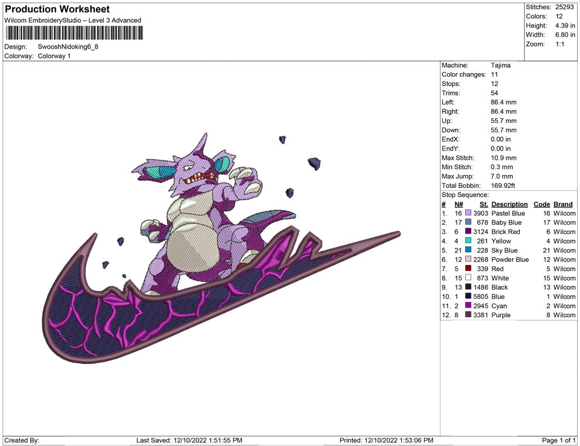Click the Code column header
The height and width of the screenshot is (446, 580).
click(542, 204)
